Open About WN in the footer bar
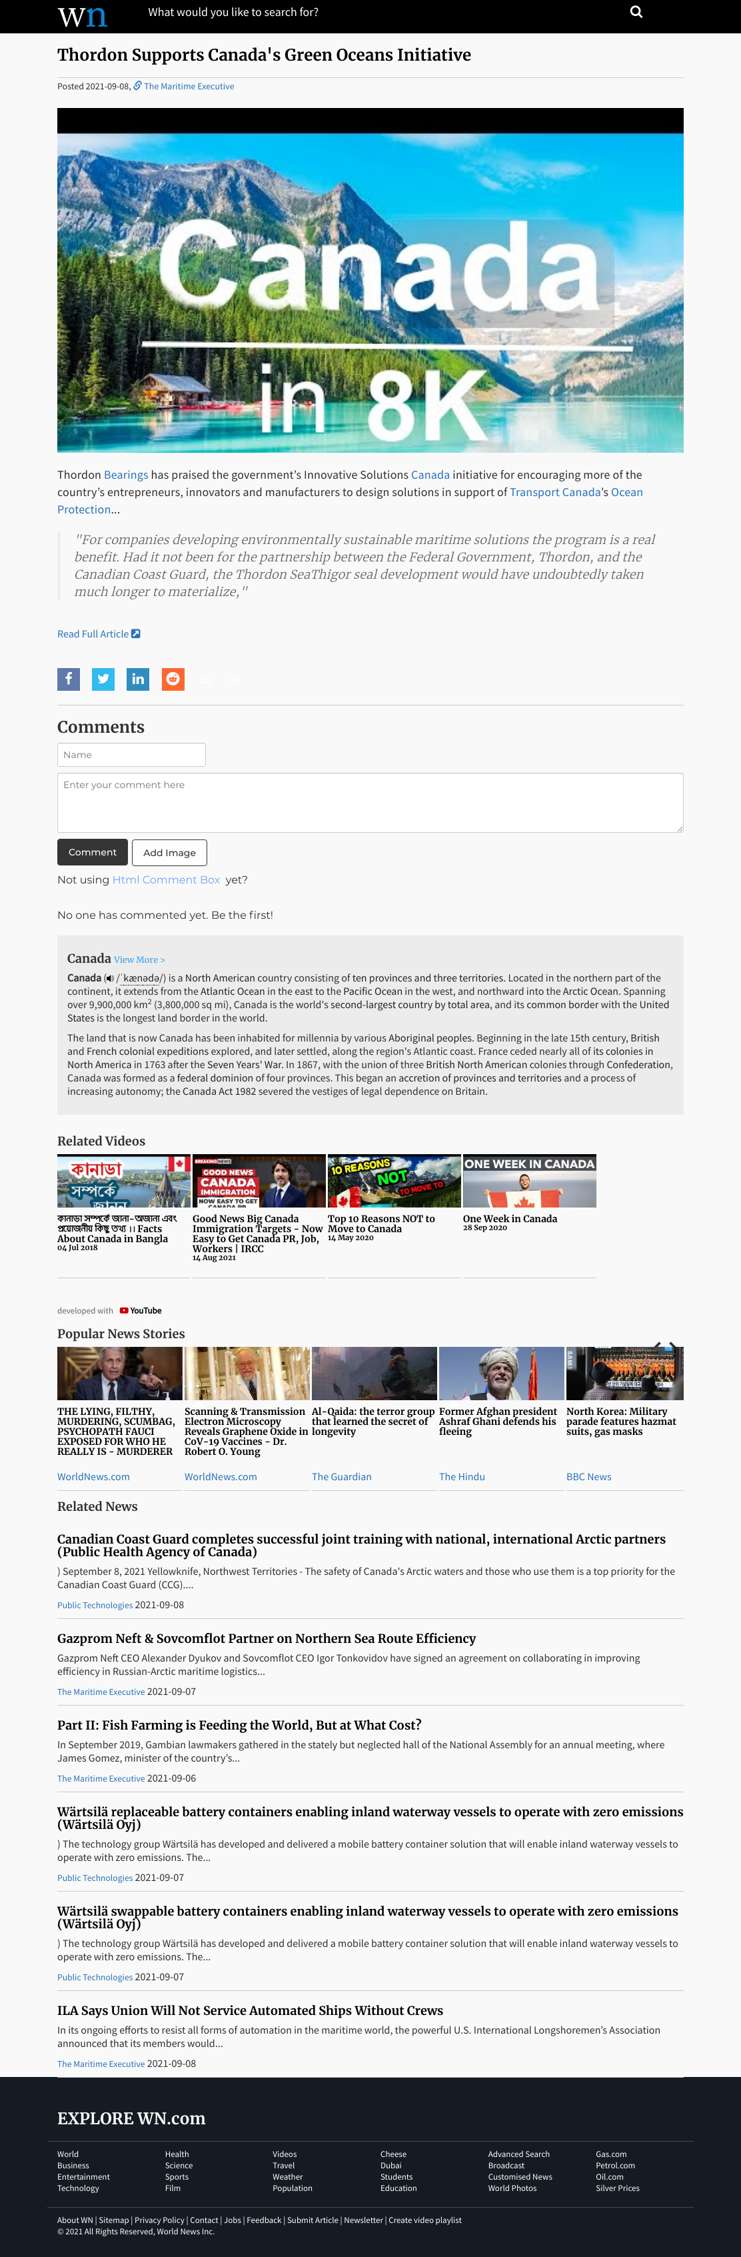 75,2220
